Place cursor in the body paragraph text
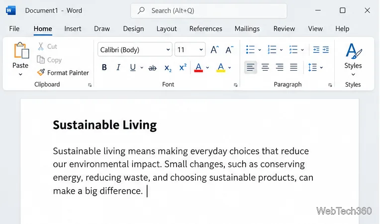 point(183,171)
